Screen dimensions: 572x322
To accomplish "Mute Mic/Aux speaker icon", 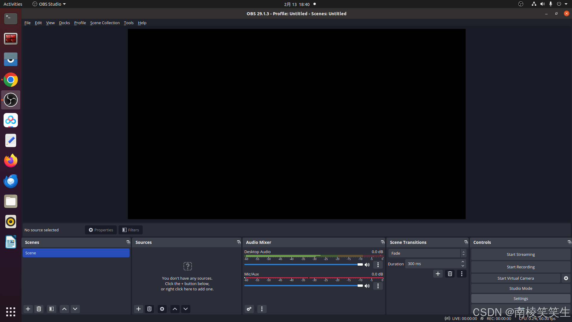I will click(367, 286).
